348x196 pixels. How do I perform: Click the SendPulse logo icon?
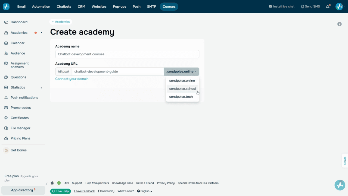(6, 7)
